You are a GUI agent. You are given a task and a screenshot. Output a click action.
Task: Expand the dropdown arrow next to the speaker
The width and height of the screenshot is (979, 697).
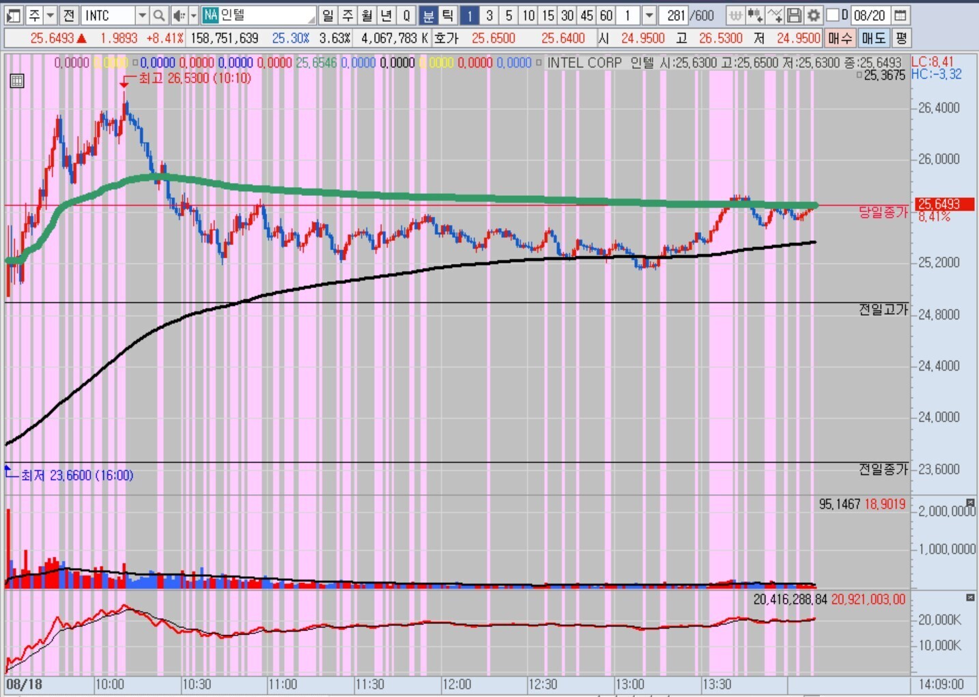tap(193, 15)
